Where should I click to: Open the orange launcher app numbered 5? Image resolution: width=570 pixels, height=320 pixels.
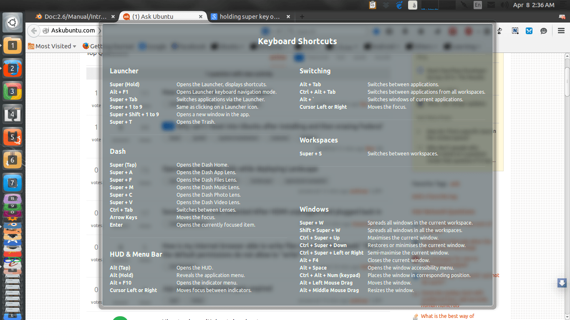click(x=13, y=137)
